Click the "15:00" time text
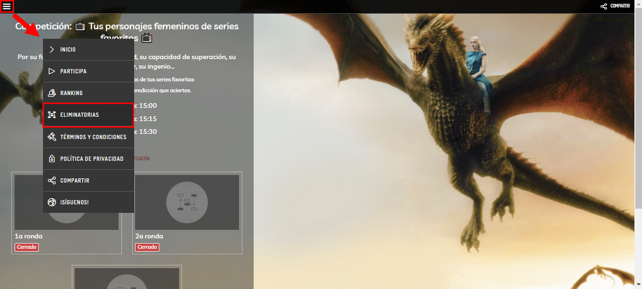The width and height of the screenshot is (642, 289). [147, 105]
